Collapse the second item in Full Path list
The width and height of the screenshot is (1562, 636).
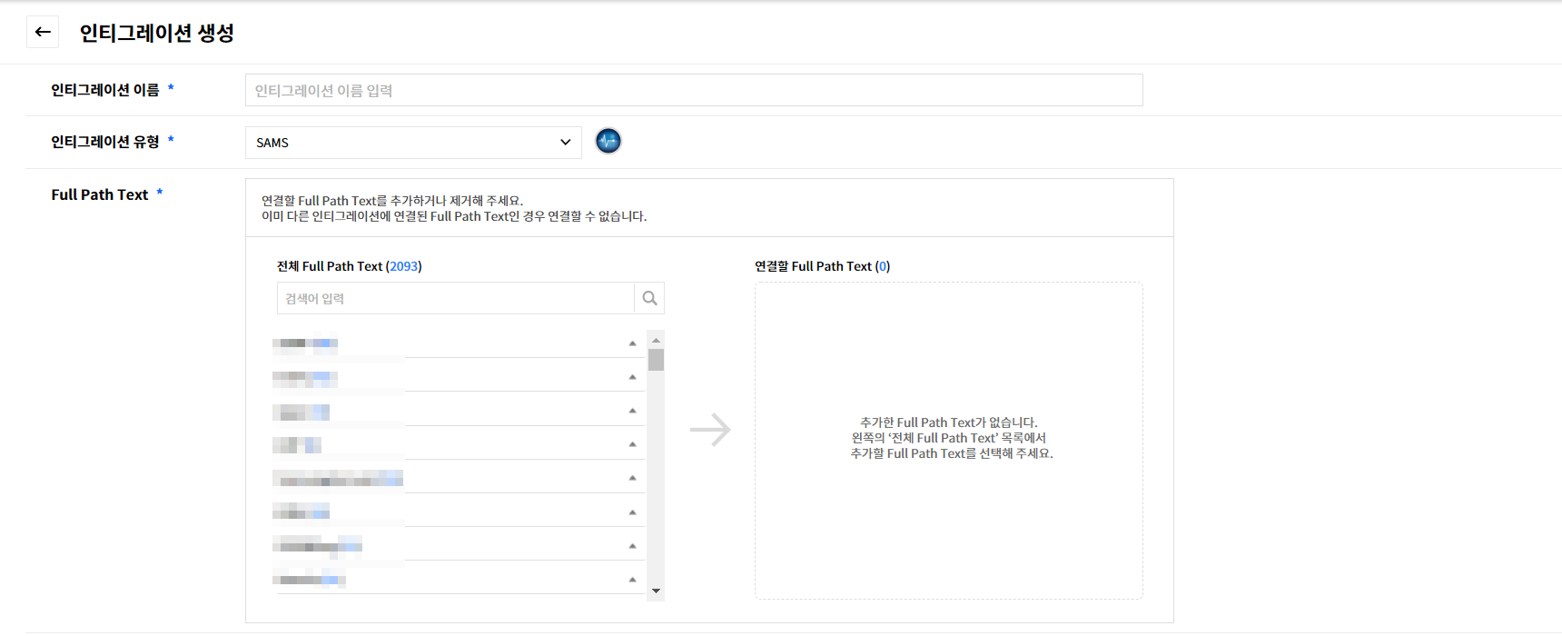click(632, 377)
